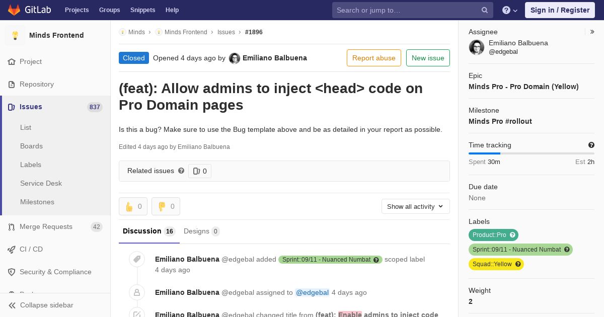
Task: Open the Projects menu
Action: tap(77, 10)
